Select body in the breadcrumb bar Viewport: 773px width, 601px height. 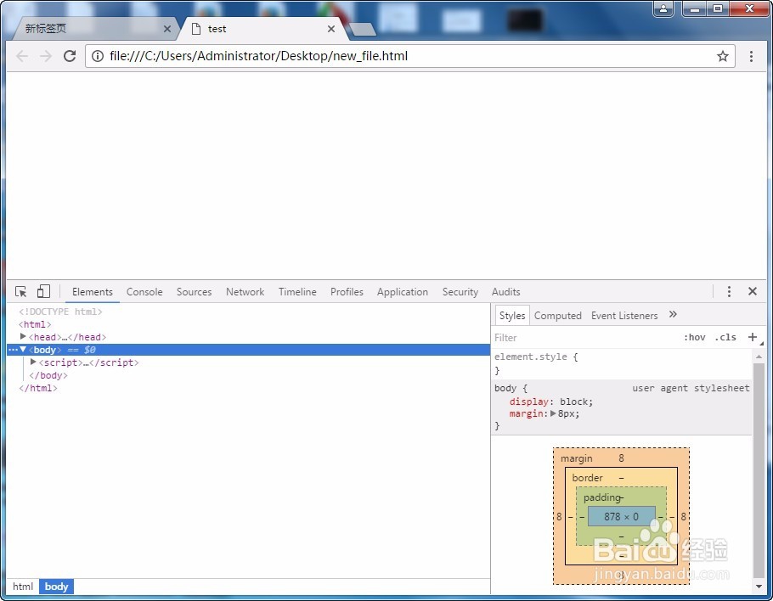[56, 587]
